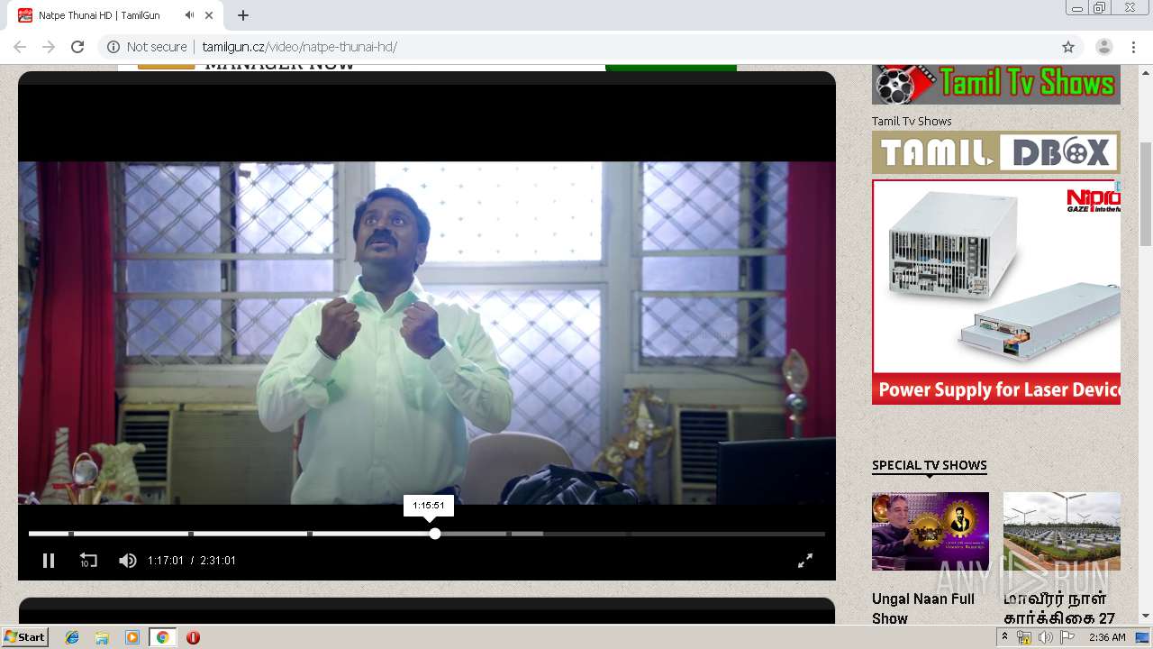Click the video frame to toggle playback
Screen dimensions: 1153x649
click(427, 332)
